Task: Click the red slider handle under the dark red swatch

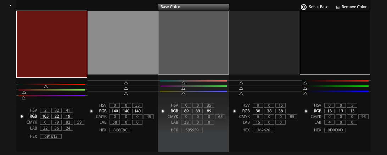Action: [46, 87]
